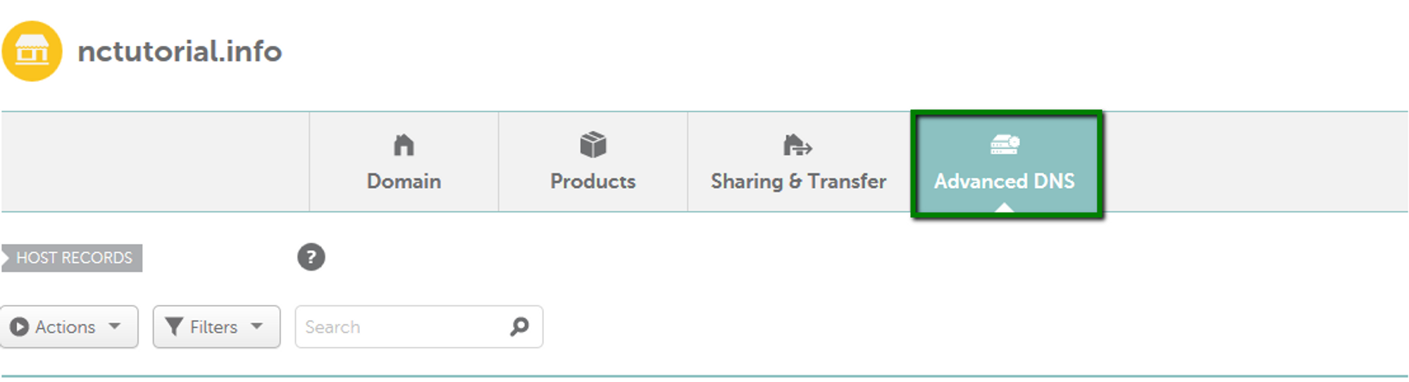Open the Products tab

[x=593, y=181]
